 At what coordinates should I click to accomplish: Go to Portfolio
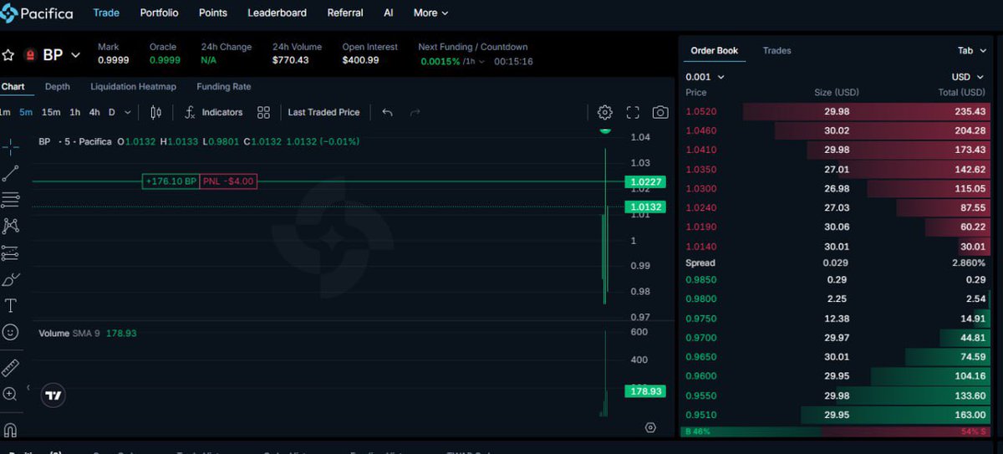(159, 13)
